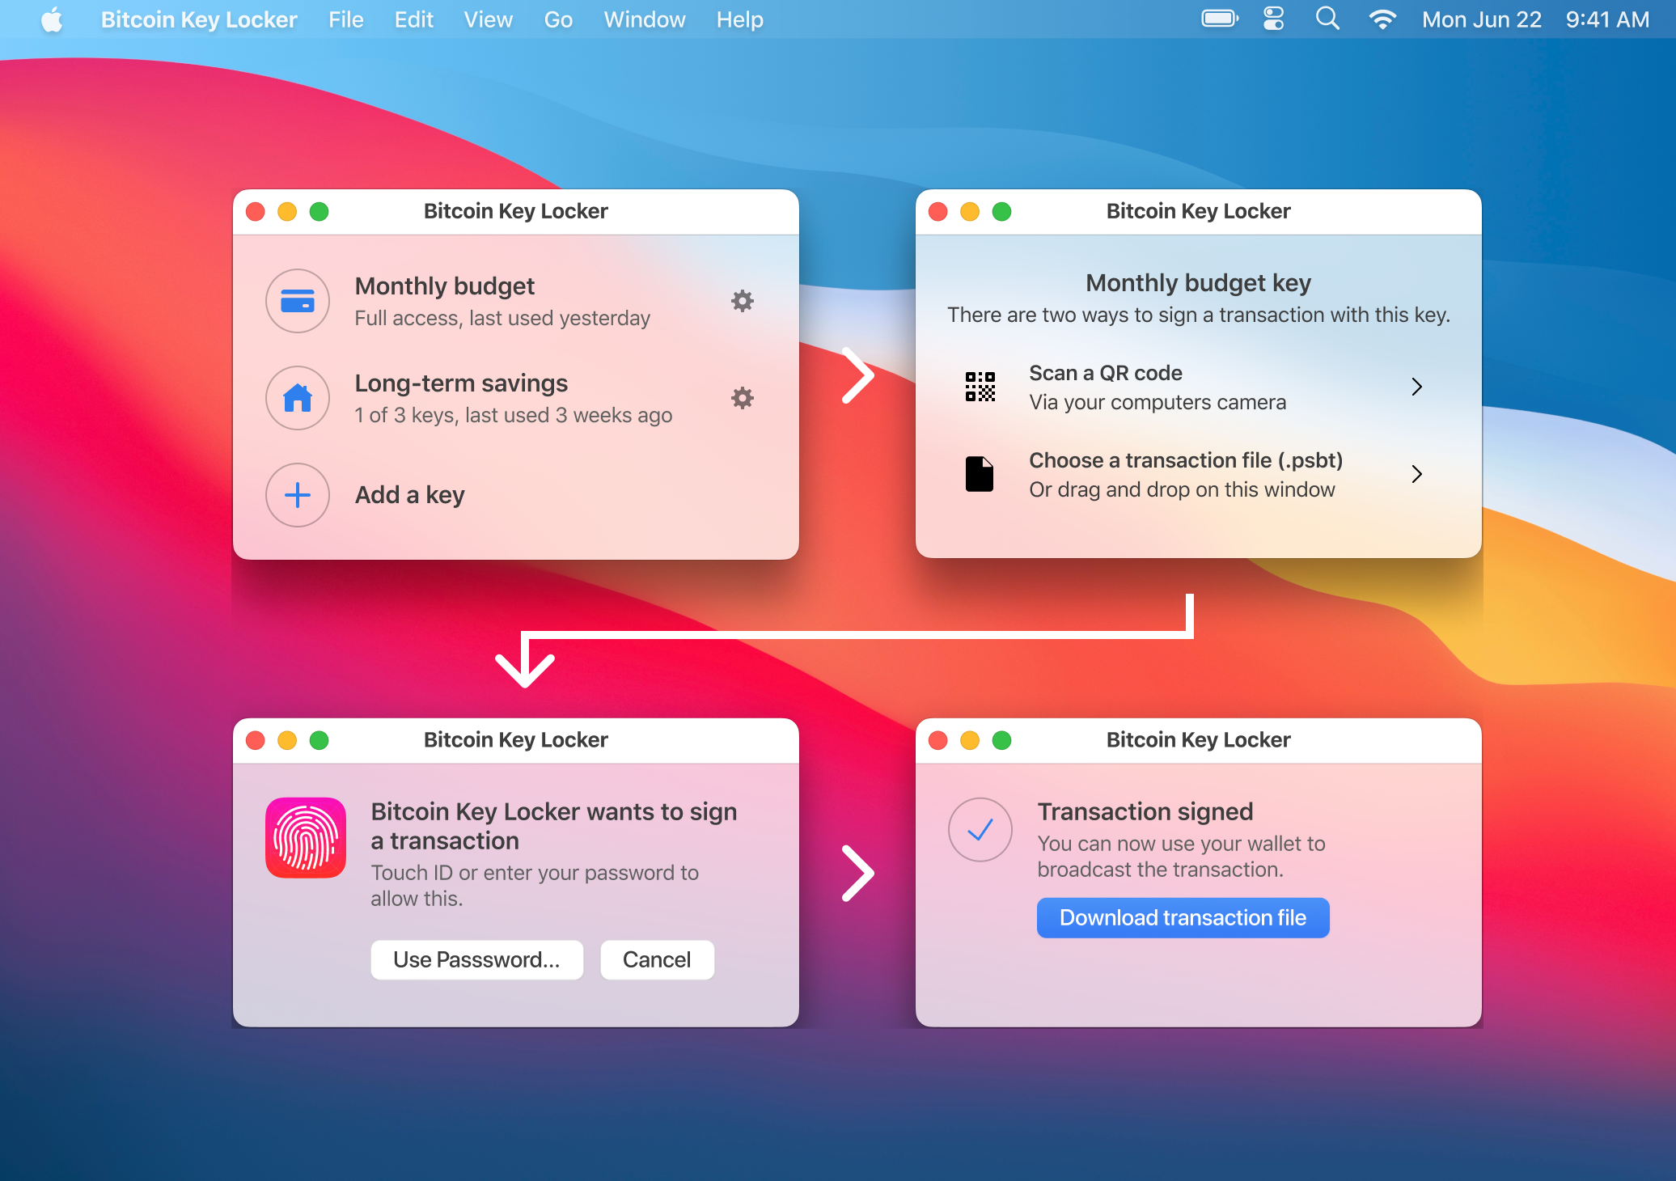Expand the Scan a QR code chevron
1676x1181 pixels.
tap(1416, 387)
